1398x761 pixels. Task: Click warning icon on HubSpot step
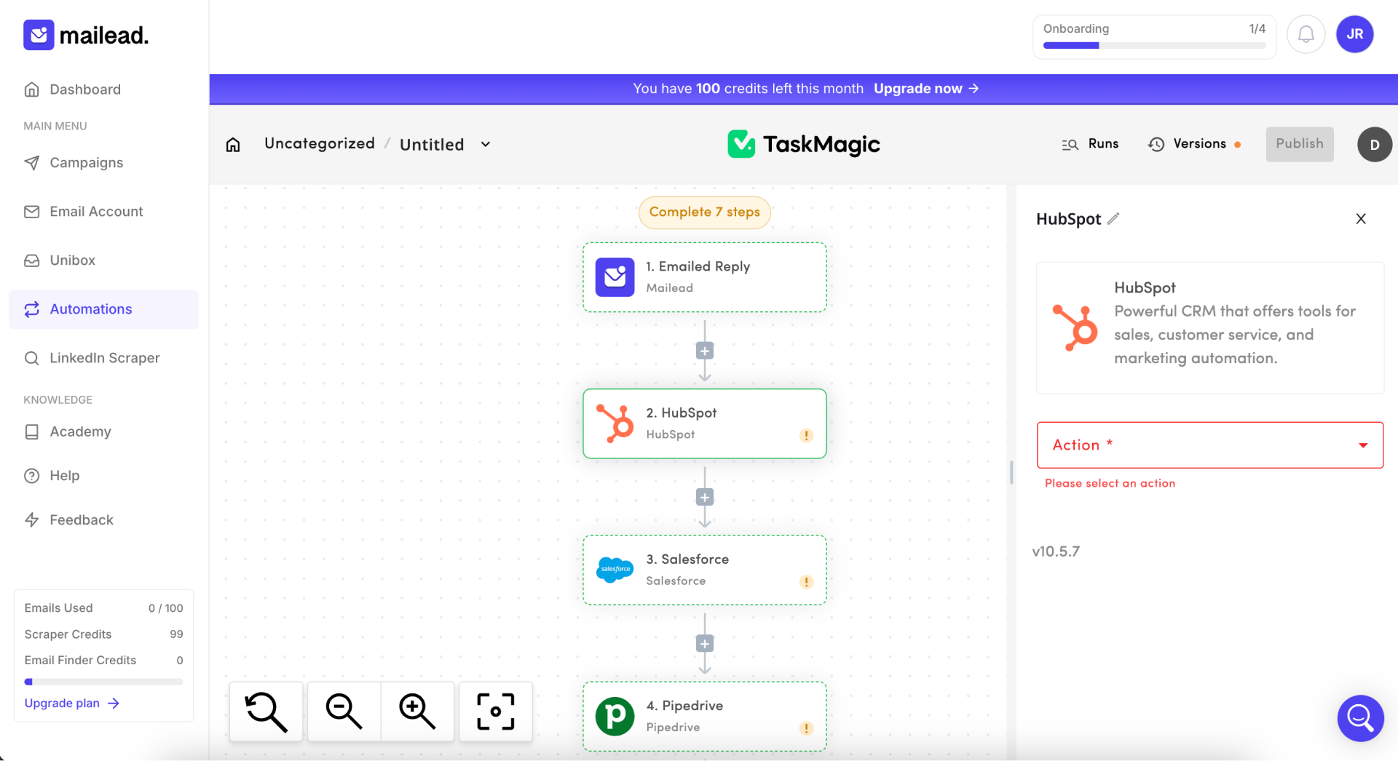tap(806, 436)
